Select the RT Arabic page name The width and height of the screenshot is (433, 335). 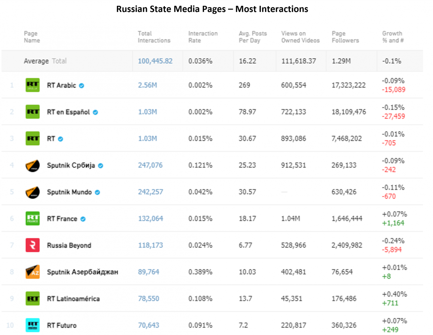(61, 86)
